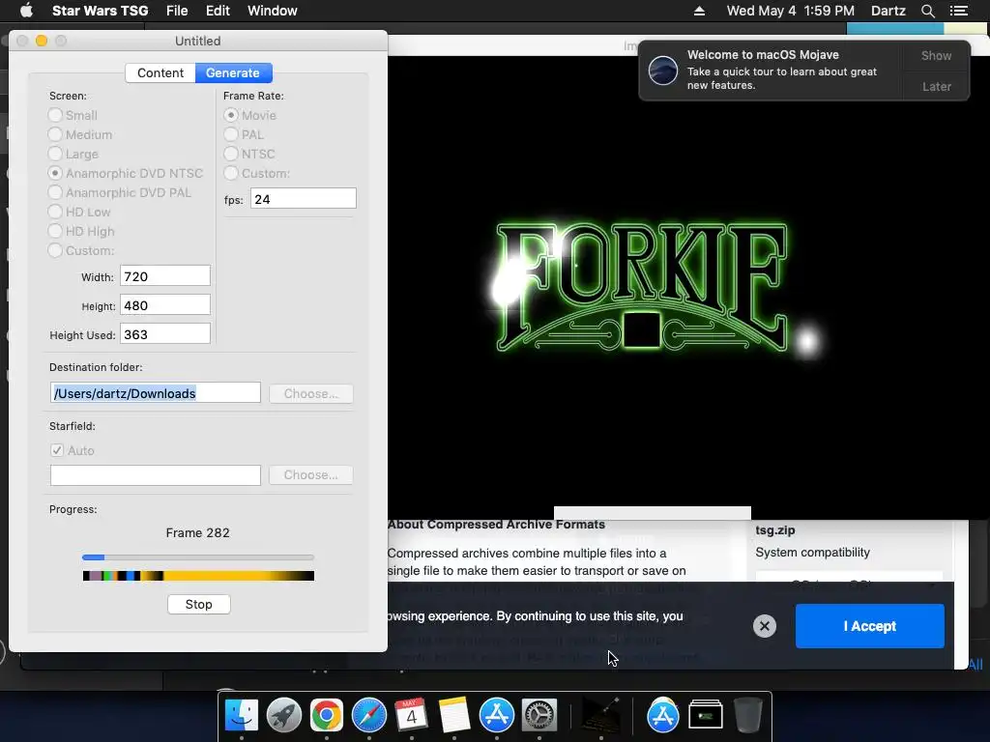
Task: Select Anamorphic DVD PAL radio
Action: pos(55,192)
